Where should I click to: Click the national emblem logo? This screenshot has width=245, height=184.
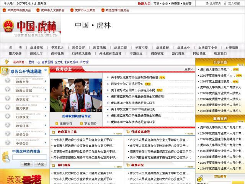(7, 26)
